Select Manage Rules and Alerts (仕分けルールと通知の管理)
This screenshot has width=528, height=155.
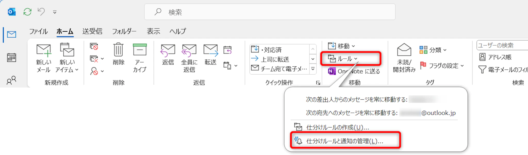coord(344,141)
